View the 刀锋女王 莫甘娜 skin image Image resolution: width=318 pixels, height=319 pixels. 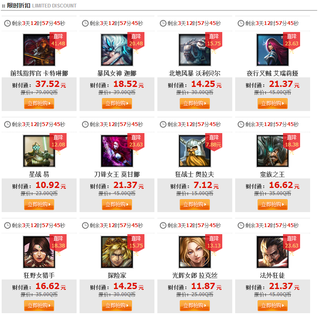[117, 151]
